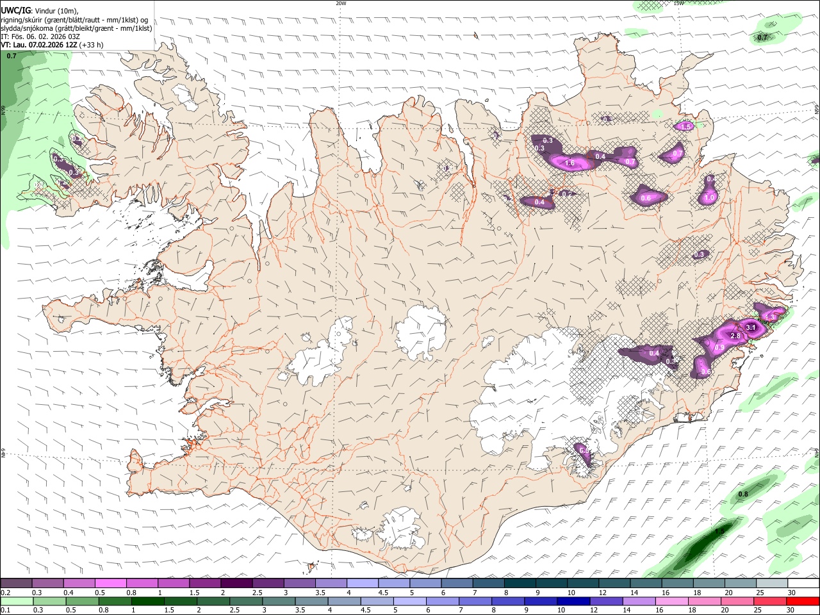820x615 pixels.
Task: Click the 3.1 precipitation value on the map
Action: click(x=751, y=327)
